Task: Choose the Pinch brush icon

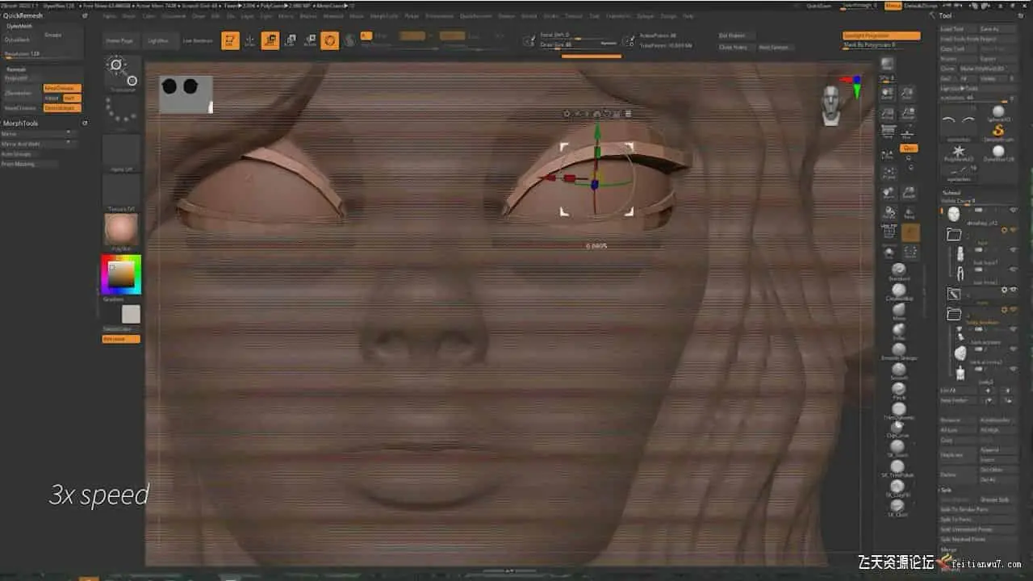Action: pyautogui.click(x=898, y=389)
